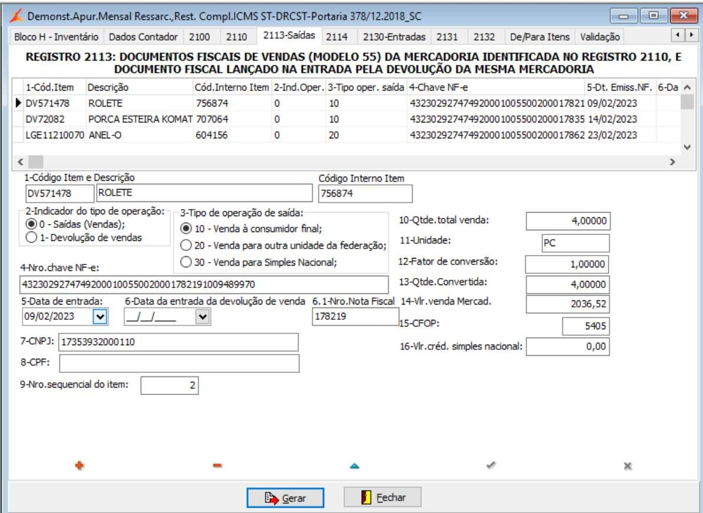Switch to the Bloco H - Inventário tab
The height and width of the screenshot is (513, 703).
click(x=56, y=37)
